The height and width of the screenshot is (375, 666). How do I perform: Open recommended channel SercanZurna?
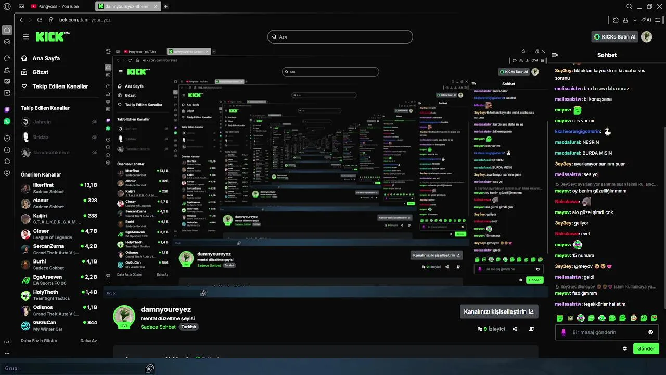[59, 249]
